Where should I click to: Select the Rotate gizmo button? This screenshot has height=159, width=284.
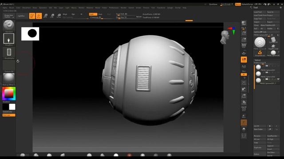[x=59, y=16]
